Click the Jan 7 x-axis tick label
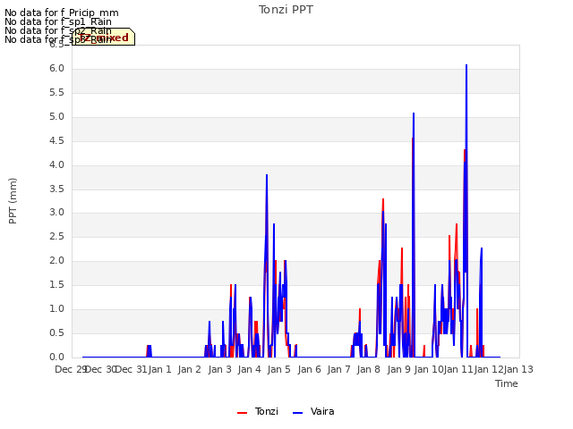Viewport: 573px width, 429px height. pos(338,369)
